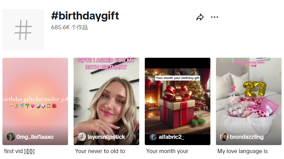Click the 'My love language is' caption
Image resolution: width=284 pixels, height=159 pixels.
coord(242,151)
